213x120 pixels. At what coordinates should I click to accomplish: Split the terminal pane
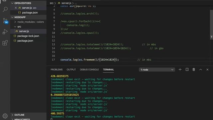tap(187, 70)
